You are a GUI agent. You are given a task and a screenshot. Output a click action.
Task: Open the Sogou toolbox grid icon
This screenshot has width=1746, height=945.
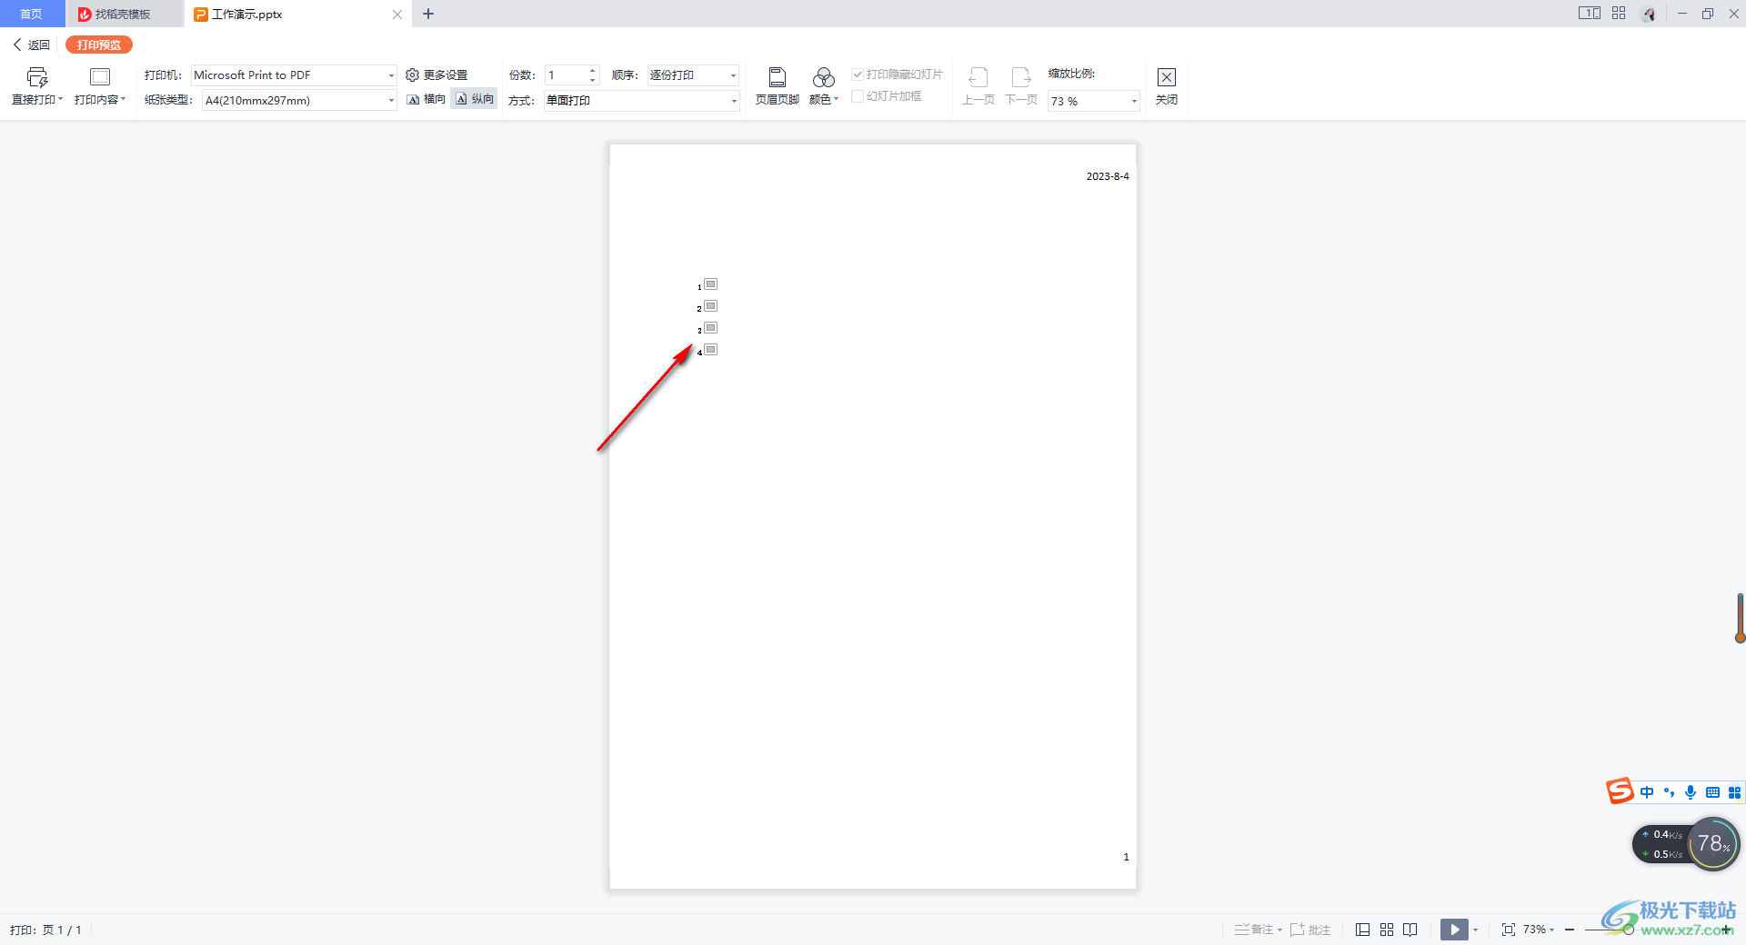click(x=1734, y=792)
